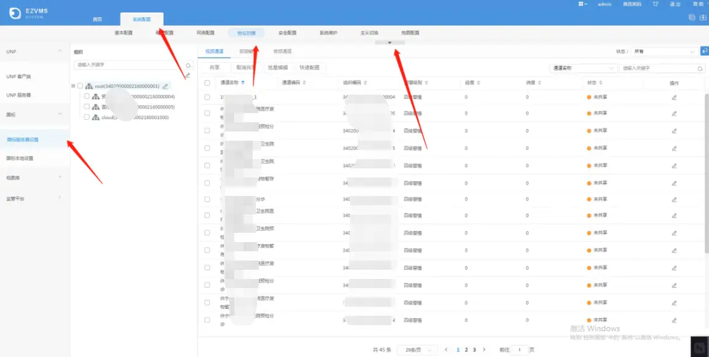Click the 快速配置 button
Screen dimensions: 709x357
point(309,68)
